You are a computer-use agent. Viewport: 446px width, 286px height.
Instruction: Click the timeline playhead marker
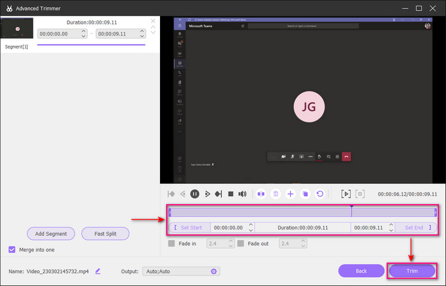[x=352, y=211]
